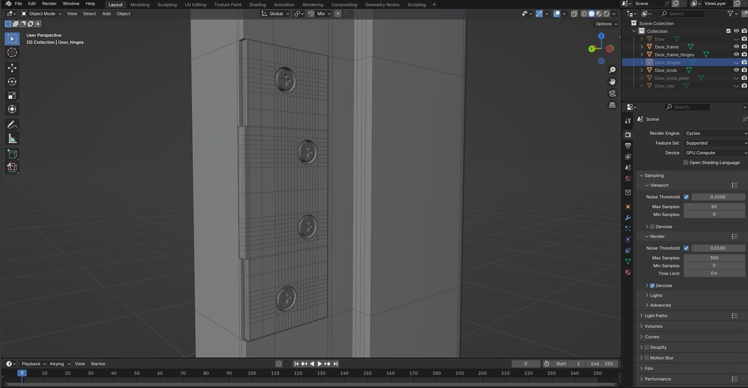The image size is (748, 388).
Task: Choose the Transform tool
Action: click(12, 109)
